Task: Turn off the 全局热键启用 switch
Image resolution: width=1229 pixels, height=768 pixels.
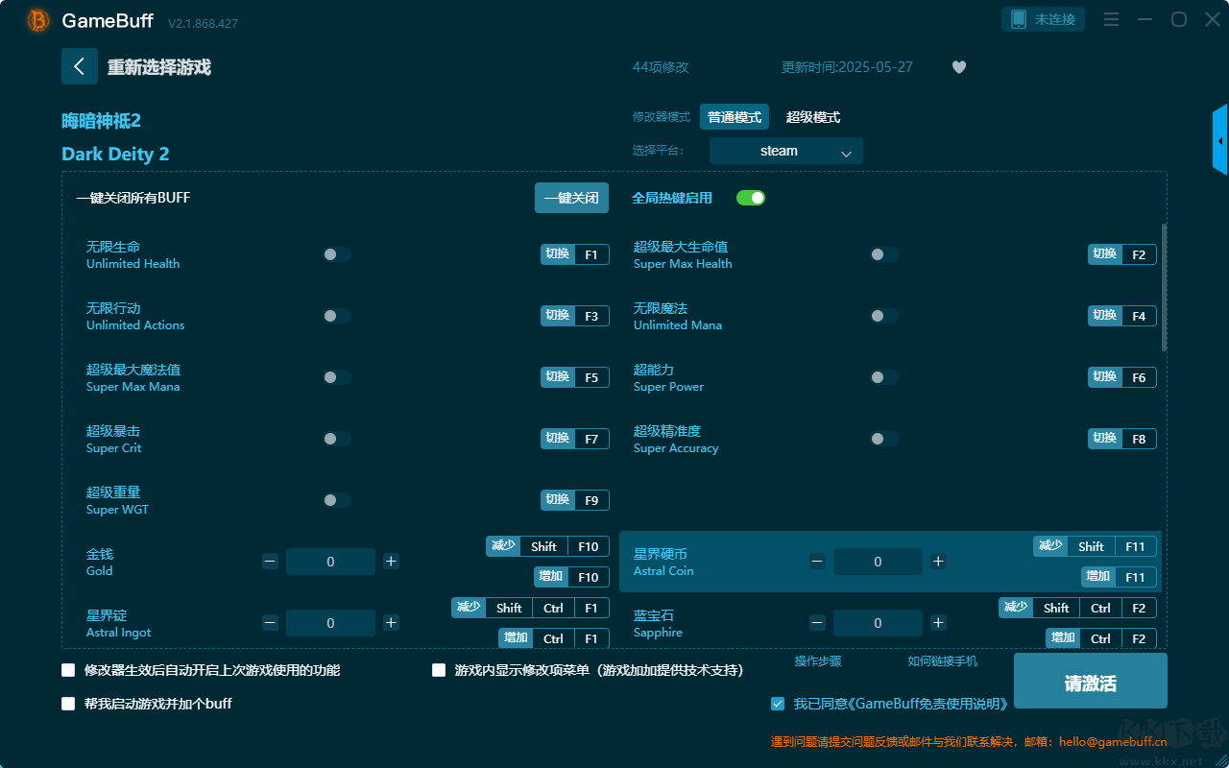Action: 750,198
